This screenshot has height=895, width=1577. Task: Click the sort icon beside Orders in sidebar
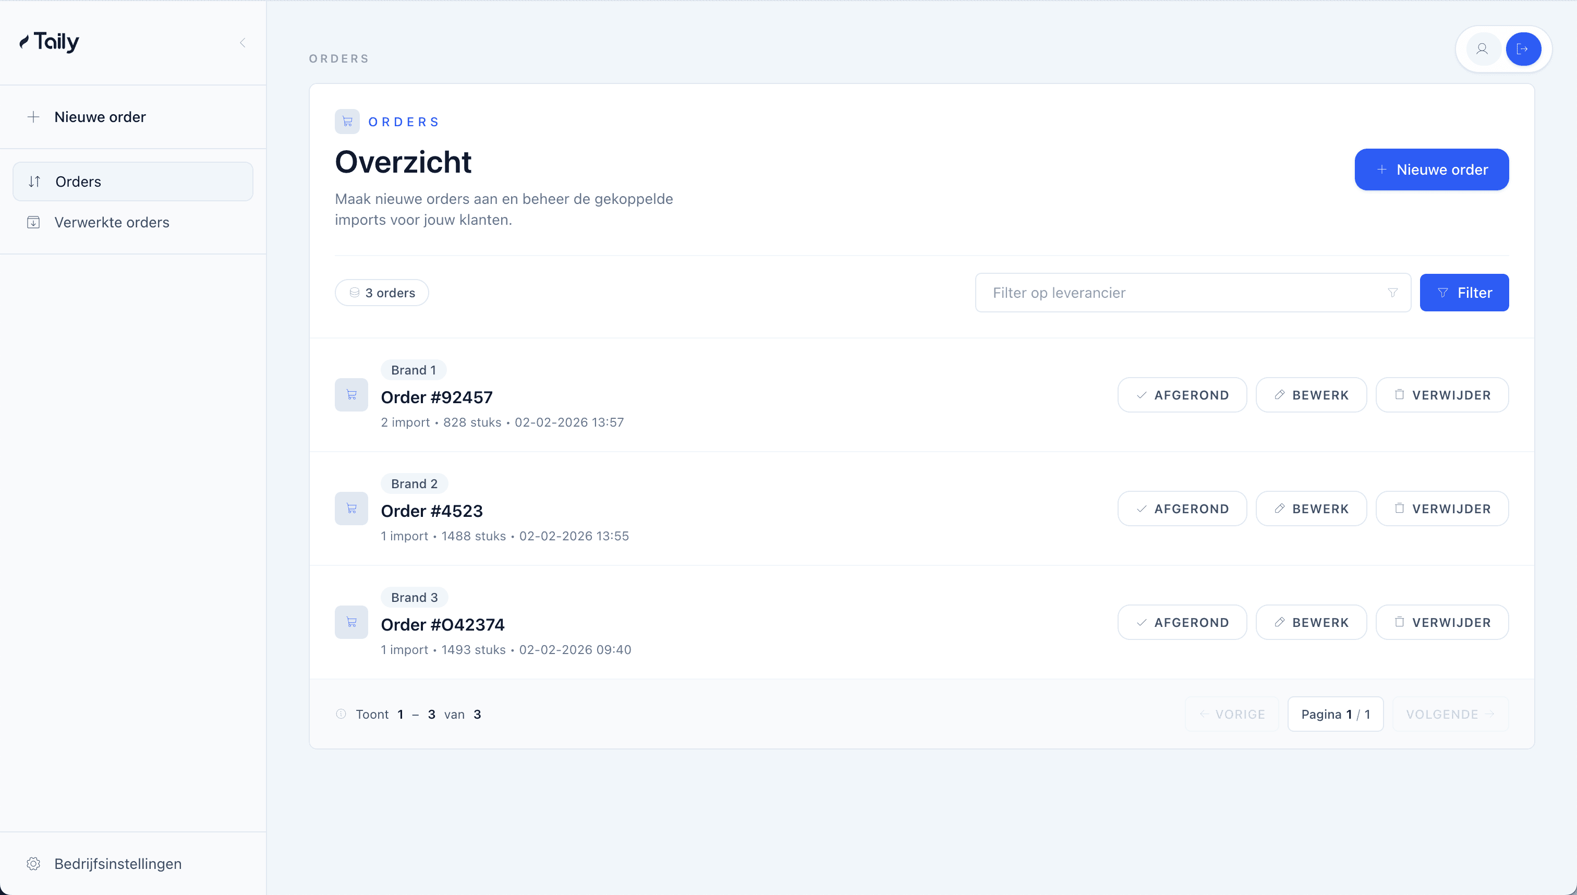(34, 182)
